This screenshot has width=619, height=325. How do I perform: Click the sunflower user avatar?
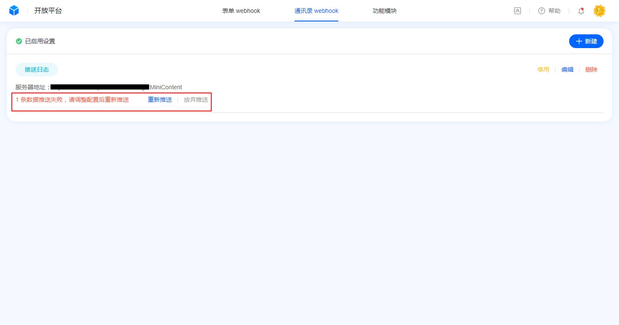(x=599, y=11)
